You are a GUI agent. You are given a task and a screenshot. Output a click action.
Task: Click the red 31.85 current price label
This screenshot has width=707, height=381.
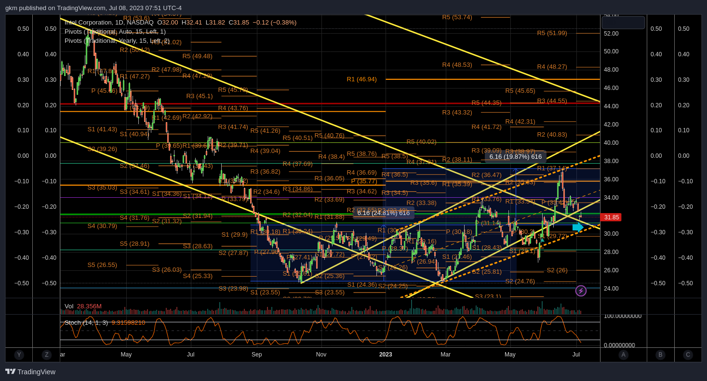point(611,217)
